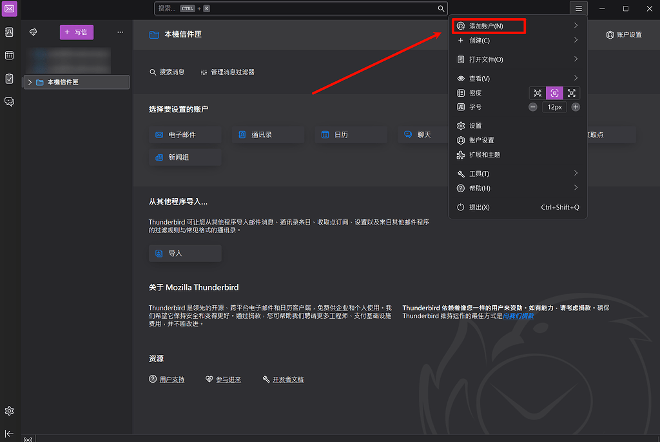660x442 pixels.
Task: Open the Chat space icon
Action: tap(9, 101)
